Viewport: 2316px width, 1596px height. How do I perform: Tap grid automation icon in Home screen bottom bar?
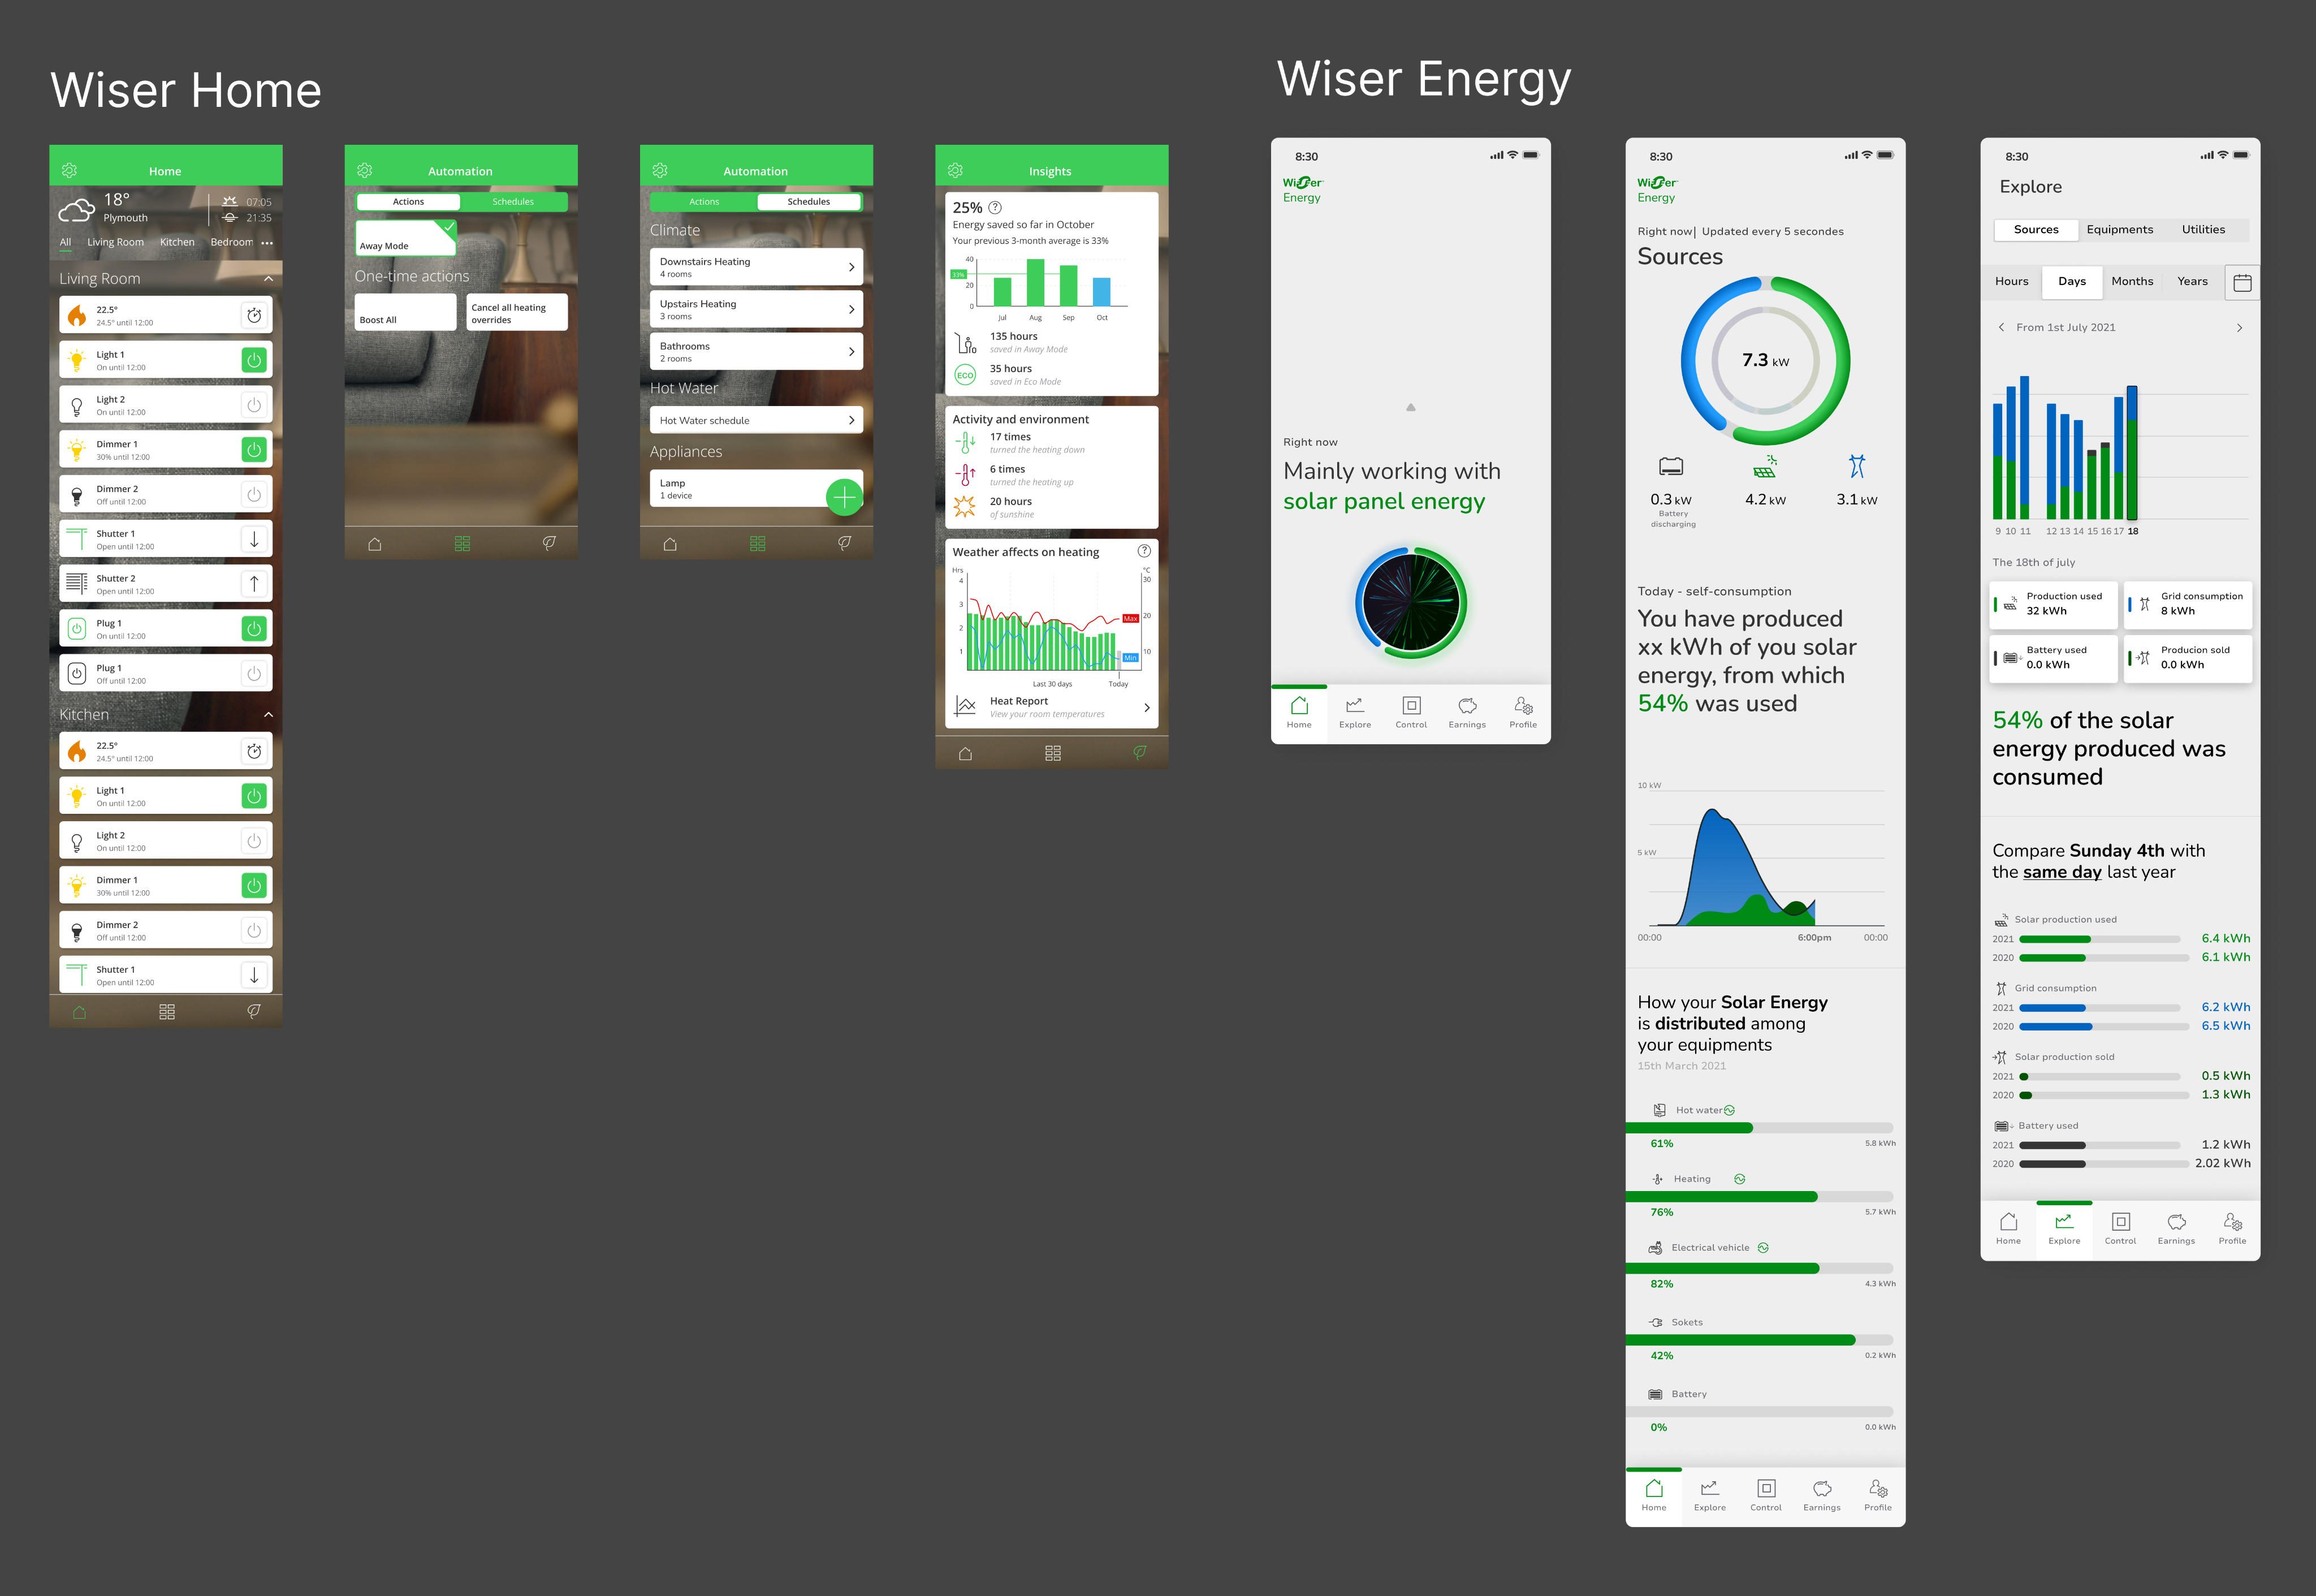pos(167,1012)
